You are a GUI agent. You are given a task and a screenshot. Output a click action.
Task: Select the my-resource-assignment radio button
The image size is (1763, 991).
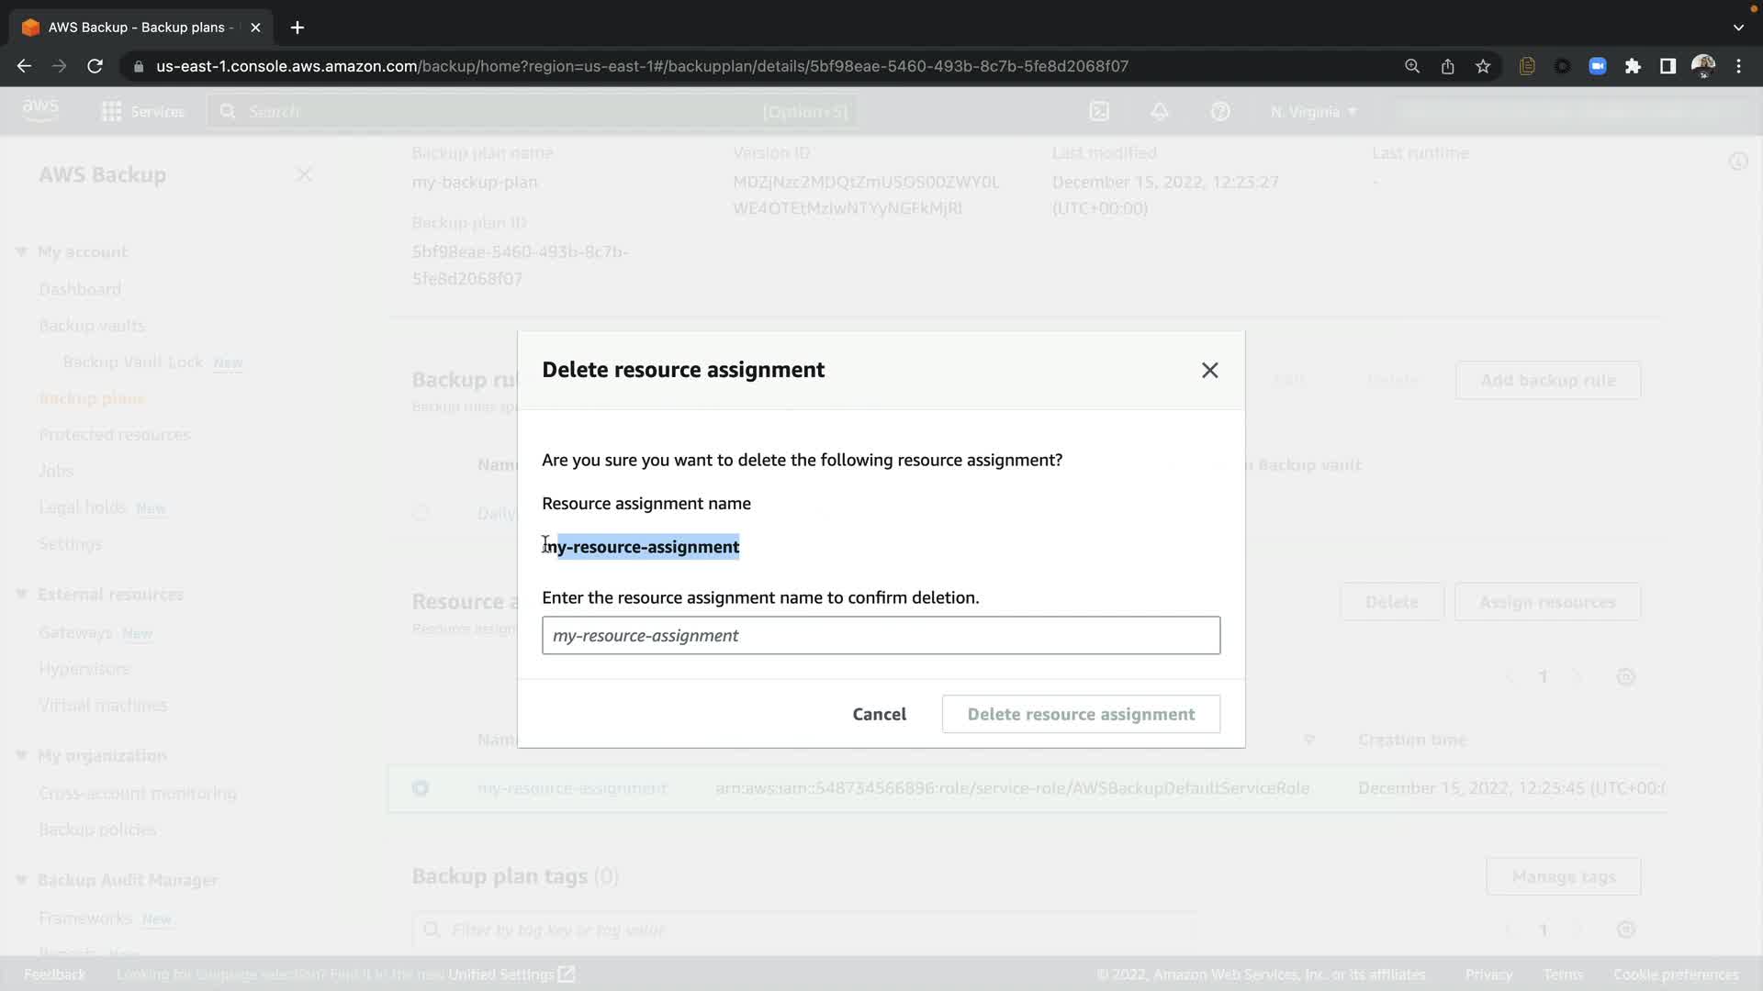(x=421, y=788)
